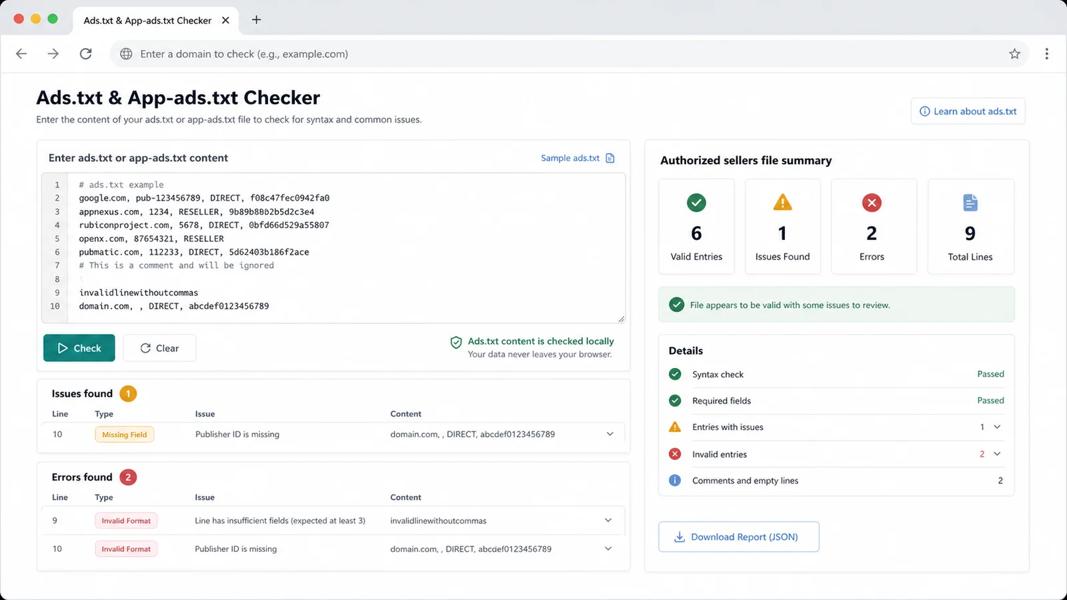The height and width of the screenshot is (600, 1067).
Task: Click 'Comments and empty lines' row
Action: (x=836, y=481)
